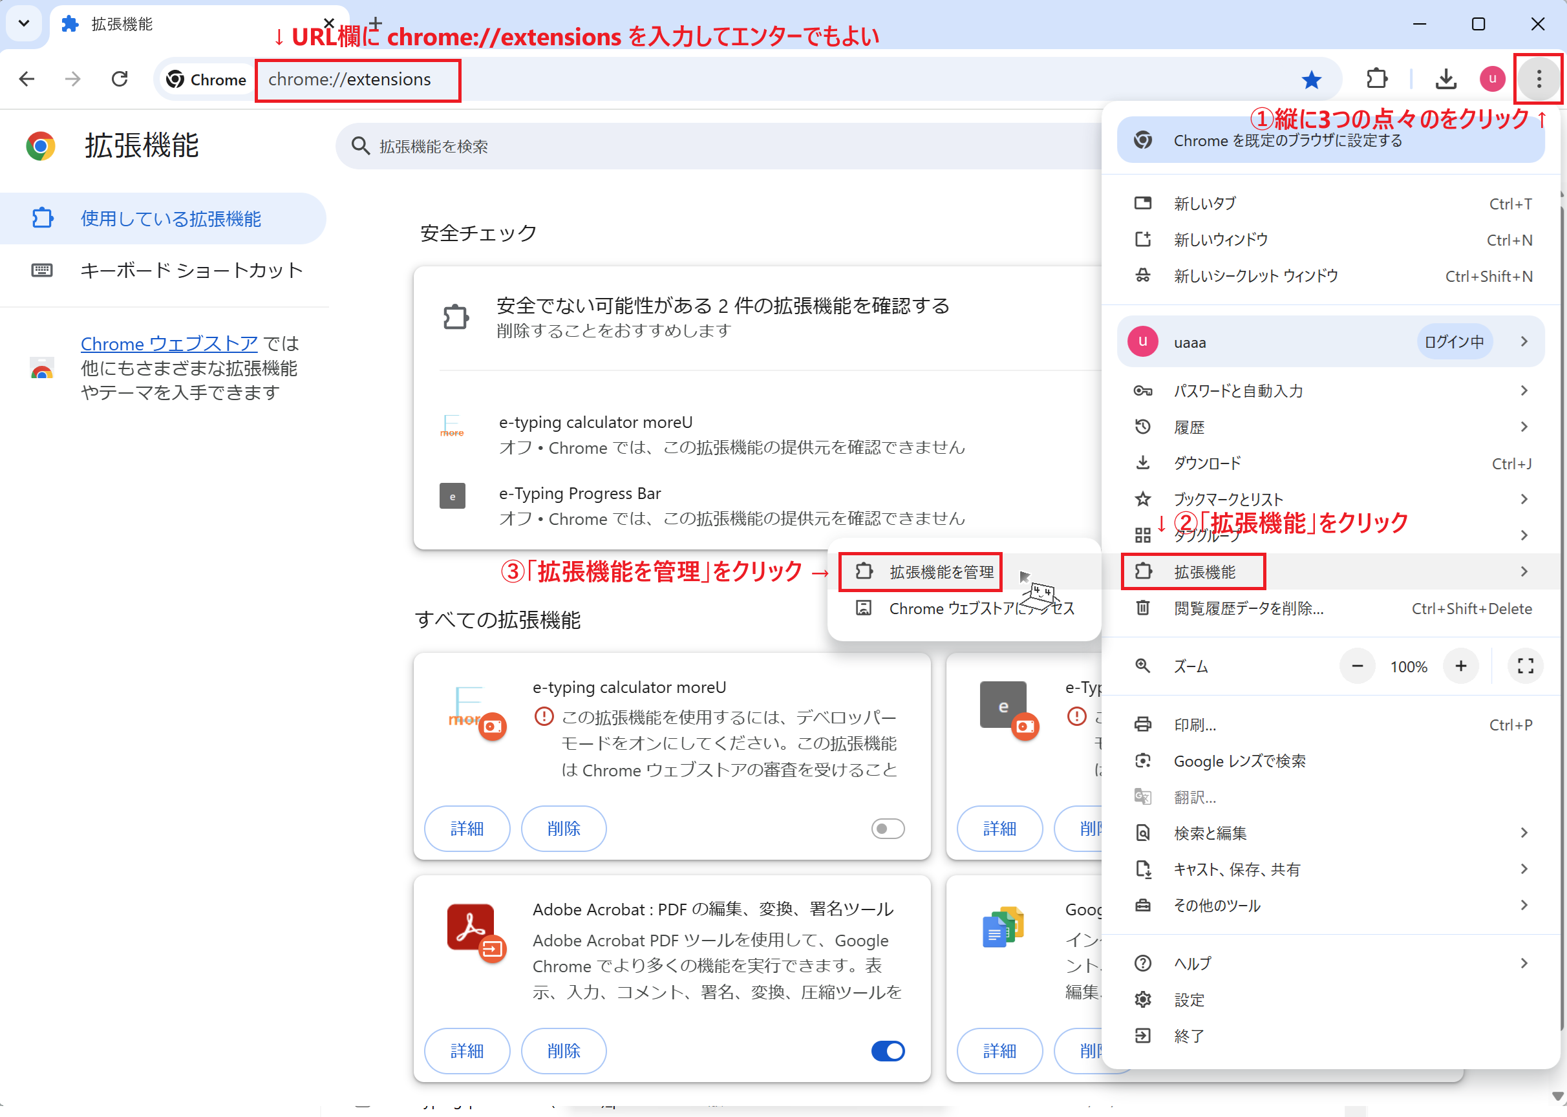Click the back navigation arrow

pos(27,79)
